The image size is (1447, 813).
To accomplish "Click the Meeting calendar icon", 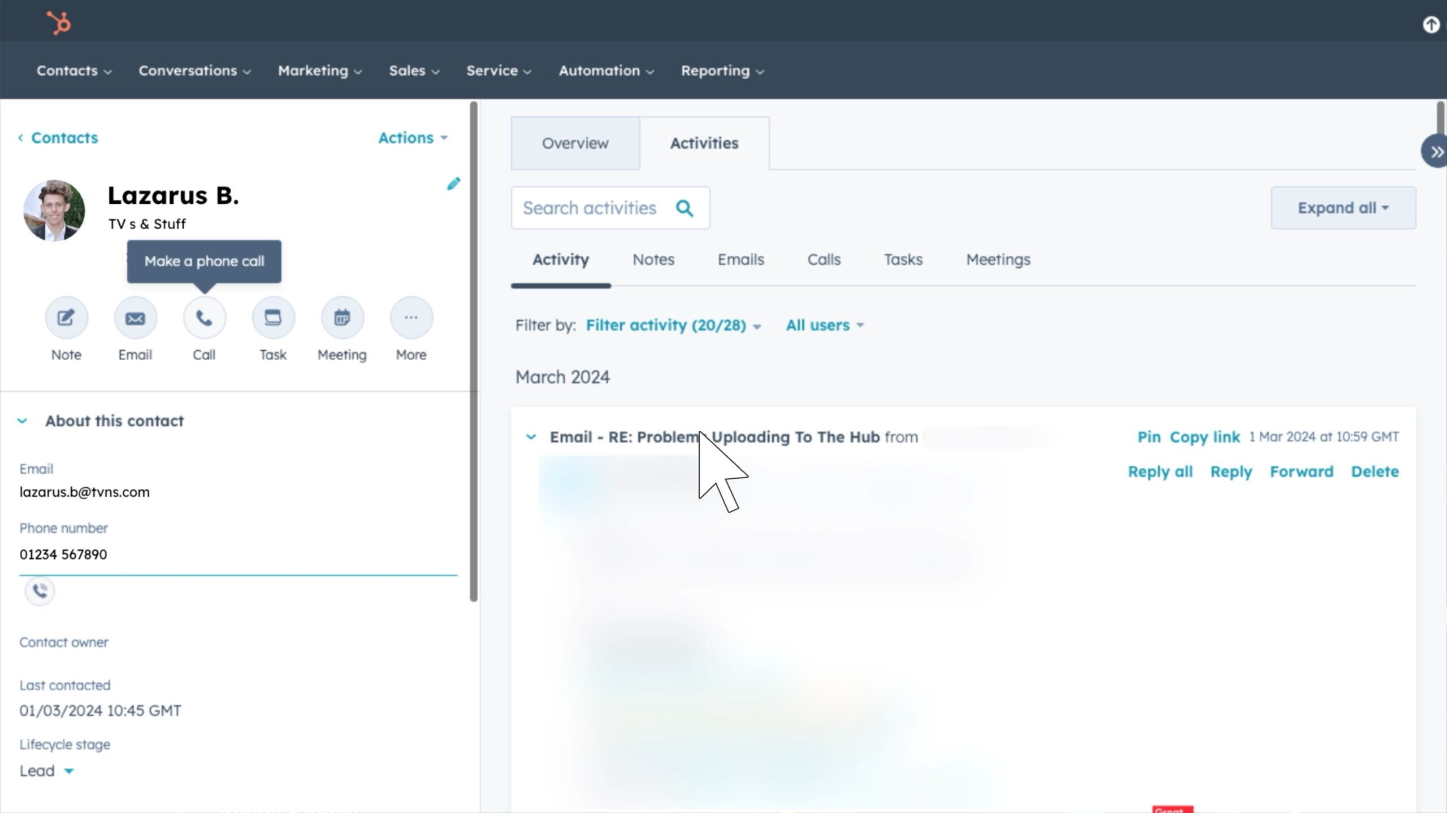I will 342,318.
